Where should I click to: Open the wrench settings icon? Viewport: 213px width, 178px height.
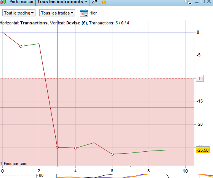pos(94,2)
